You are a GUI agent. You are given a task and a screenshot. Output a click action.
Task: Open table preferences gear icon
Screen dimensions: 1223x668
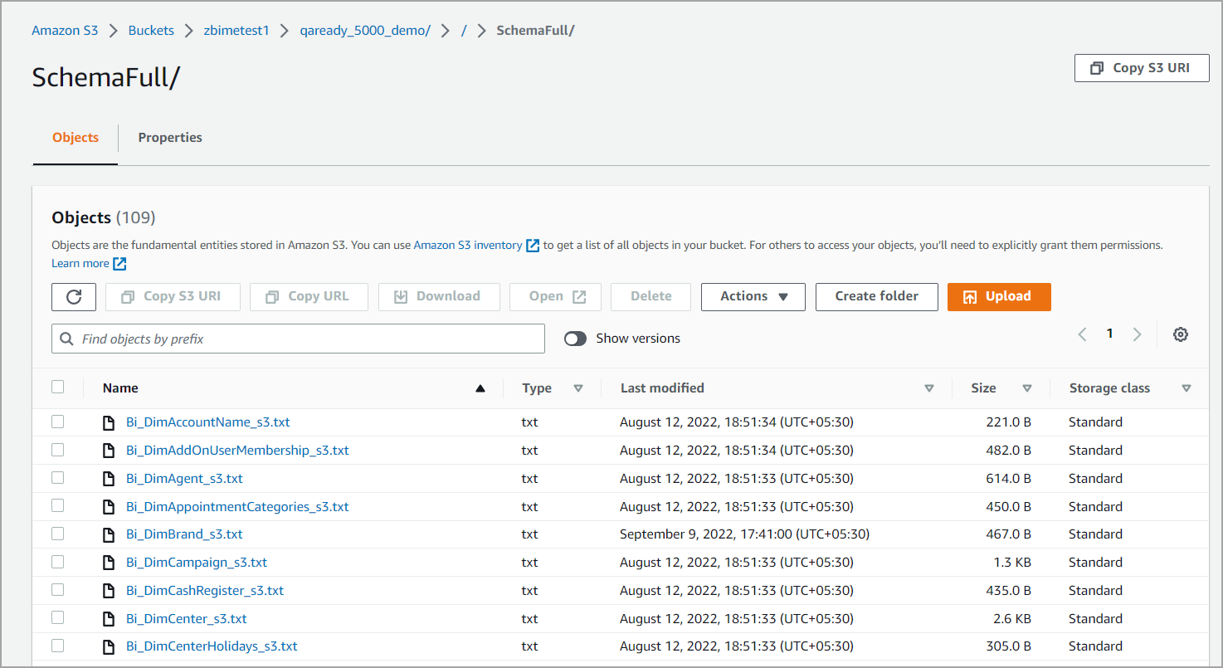(x=1181, y=334)
